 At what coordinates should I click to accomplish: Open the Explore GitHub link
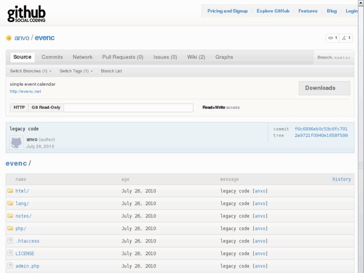coord(273,11)
